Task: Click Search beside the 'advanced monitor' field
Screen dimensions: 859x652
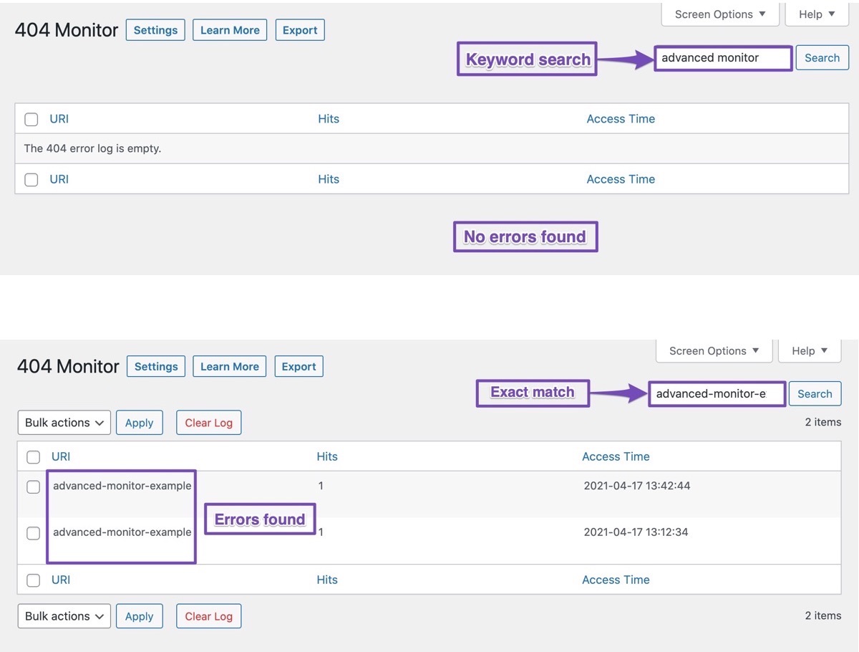Action: pos(822,58)
